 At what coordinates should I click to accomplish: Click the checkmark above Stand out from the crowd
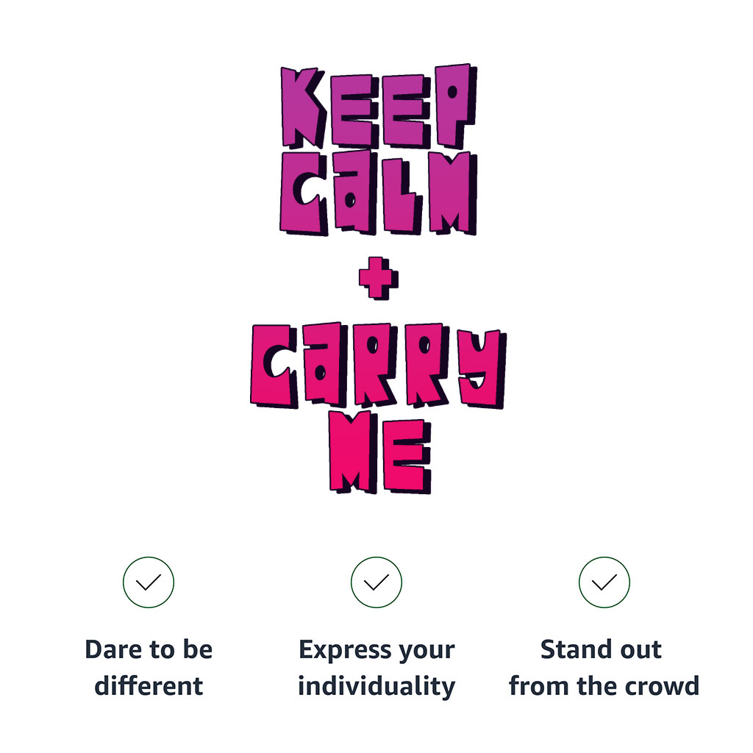604,582
